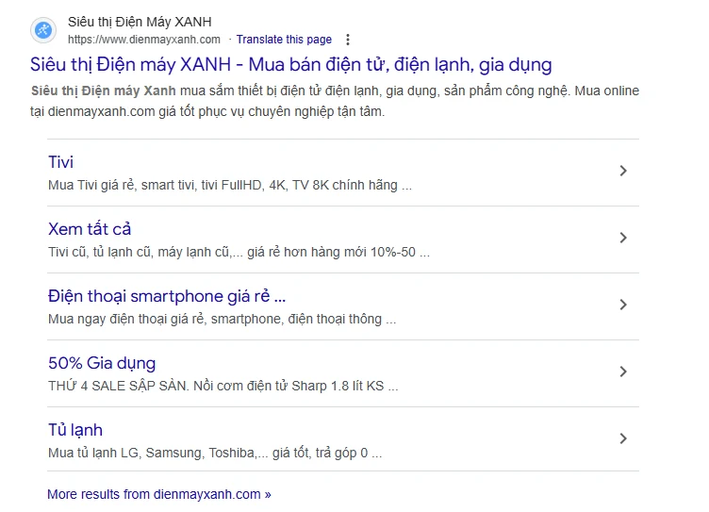709x512 pixels.
Task: Click More results from dienmayxanh.com
Action: [x=159, y=494]
